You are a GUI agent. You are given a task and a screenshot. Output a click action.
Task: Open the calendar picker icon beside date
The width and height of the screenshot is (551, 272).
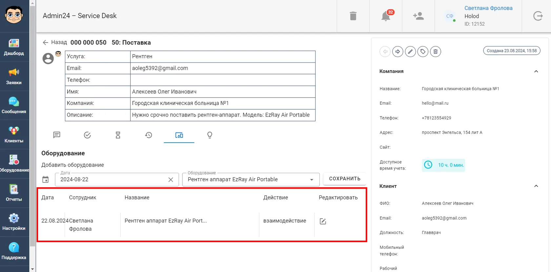[46, 179]
